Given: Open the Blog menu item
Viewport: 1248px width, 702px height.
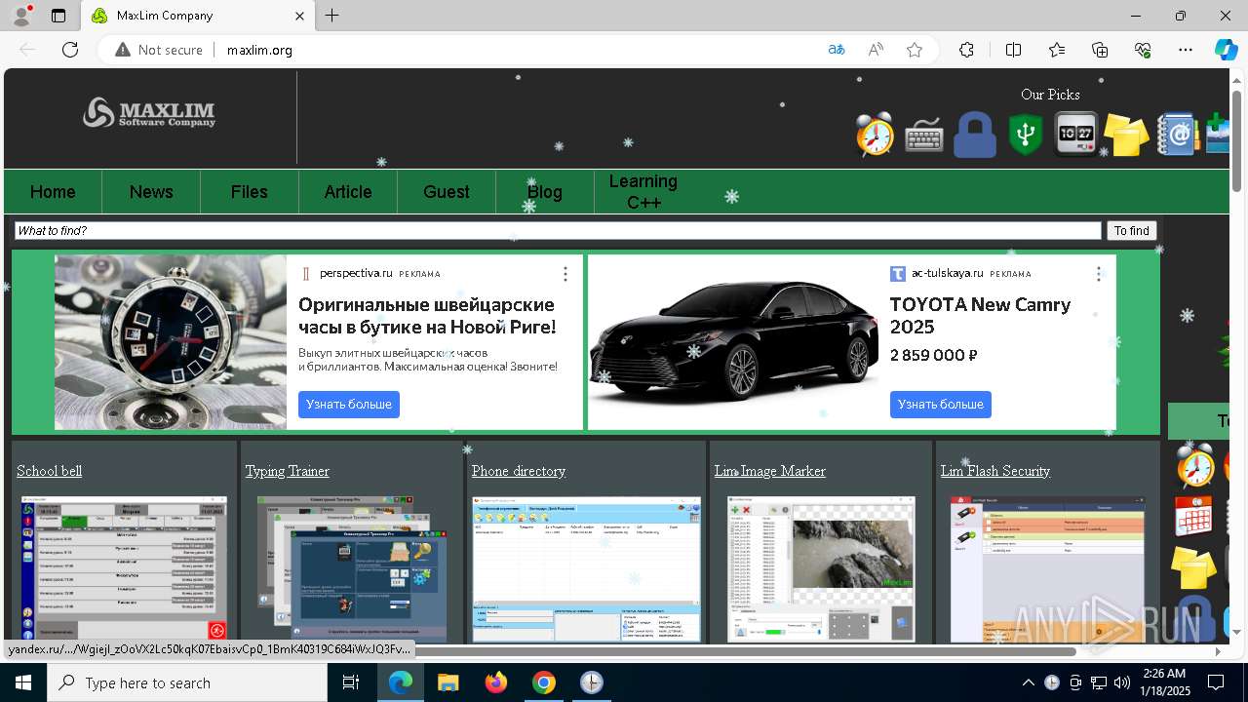Looking at the screenshot, I should tap(545, 192).
